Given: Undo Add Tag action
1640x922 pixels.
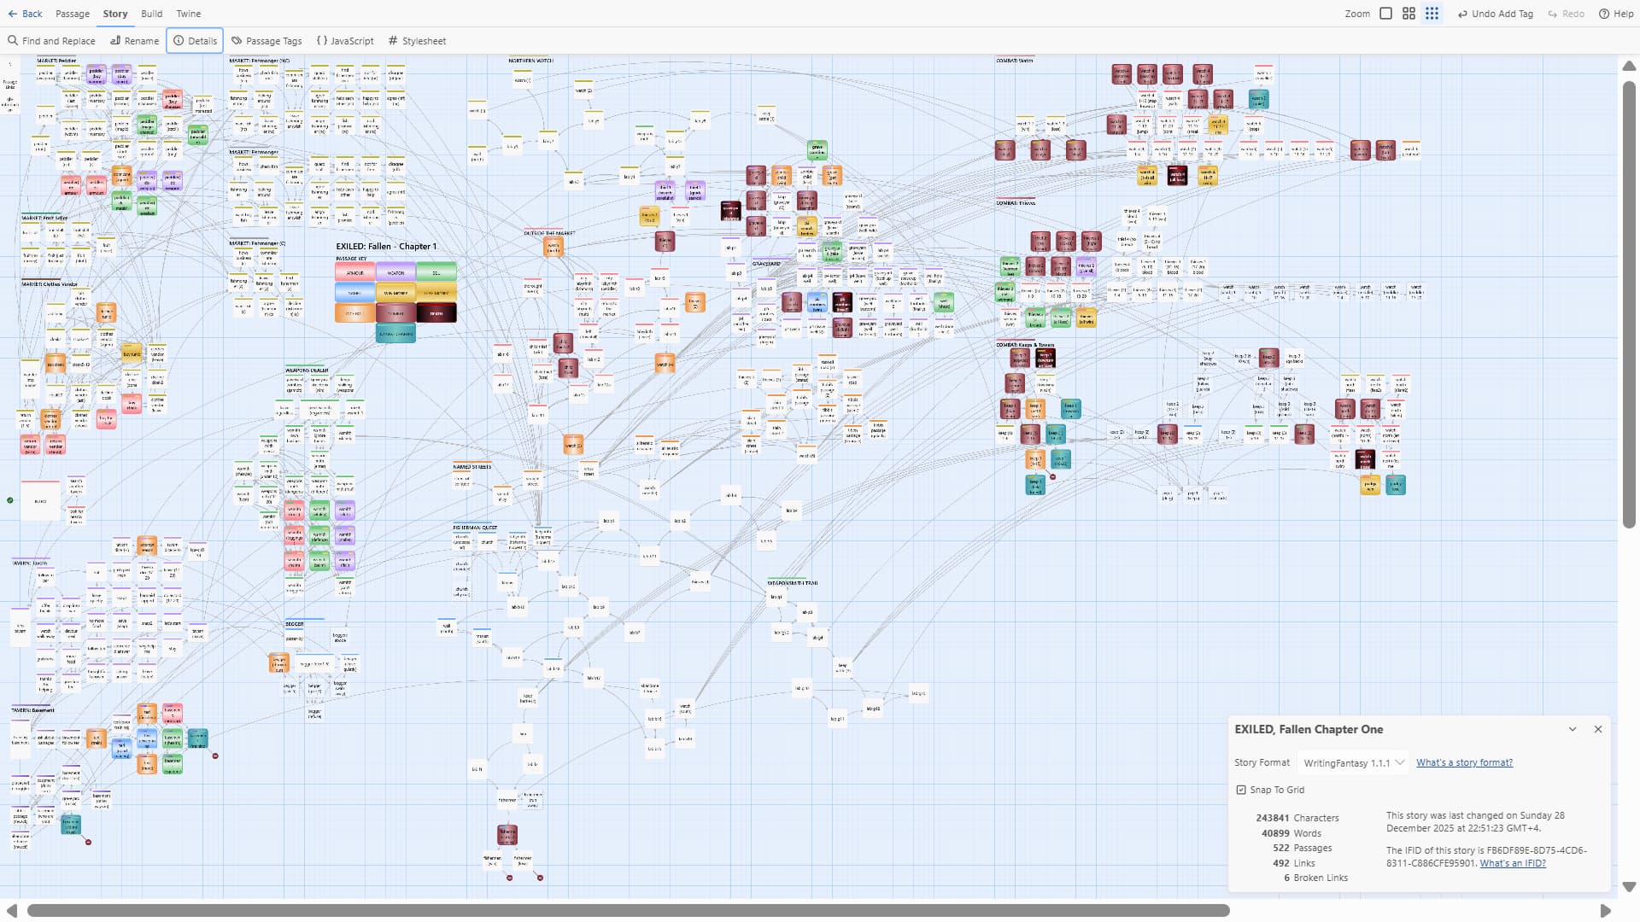Looking at the screenshot, I should tap(1495, 14).
